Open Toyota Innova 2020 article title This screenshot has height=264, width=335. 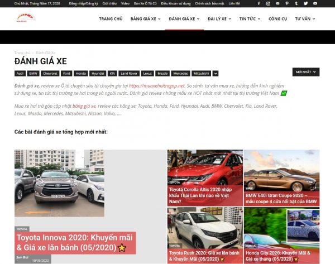(71, 242)
